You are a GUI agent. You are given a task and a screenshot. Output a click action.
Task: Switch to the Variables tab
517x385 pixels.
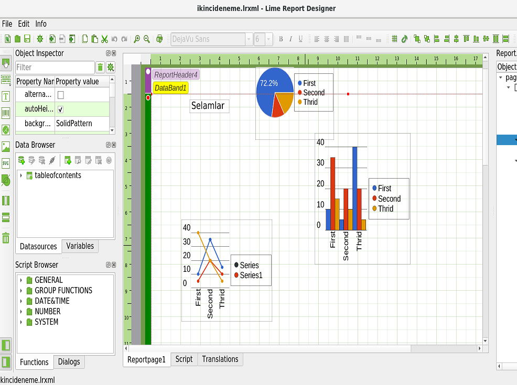80,246
